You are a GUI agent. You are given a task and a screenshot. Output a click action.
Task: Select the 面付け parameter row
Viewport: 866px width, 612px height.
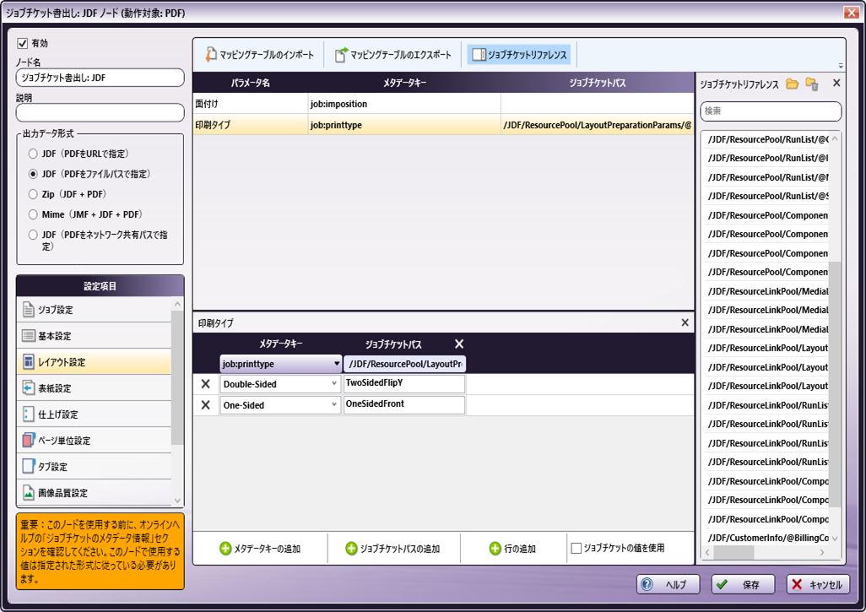[x=443, y=103]
